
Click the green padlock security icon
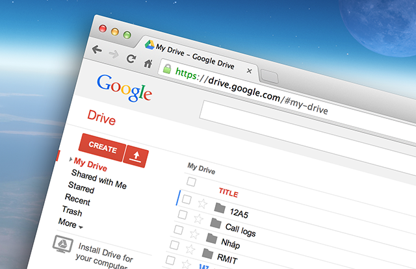[x=167, y=68]
